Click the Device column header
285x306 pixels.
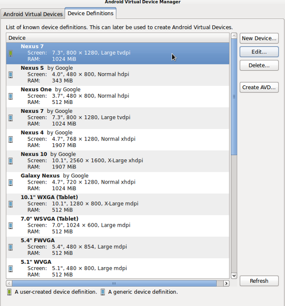(118, 38)
